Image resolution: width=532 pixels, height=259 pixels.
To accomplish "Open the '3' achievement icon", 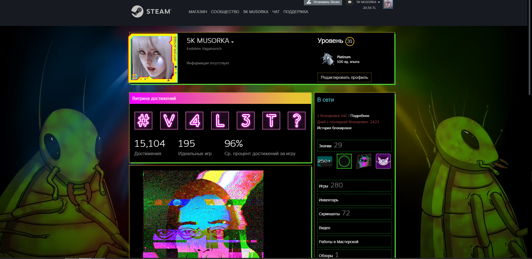I will coord(246,121).
